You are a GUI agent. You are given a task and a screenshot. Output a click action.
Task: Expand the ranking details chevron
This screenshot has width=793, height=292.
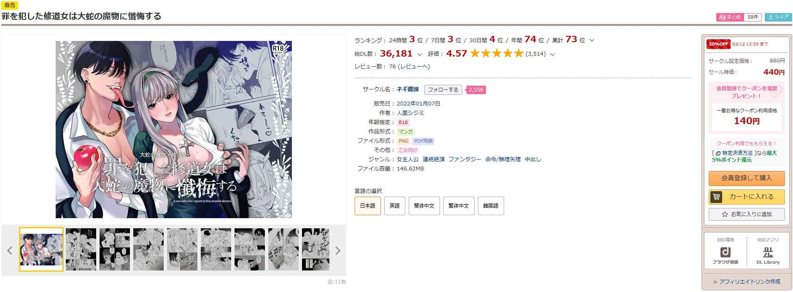(x=592, y=41)
